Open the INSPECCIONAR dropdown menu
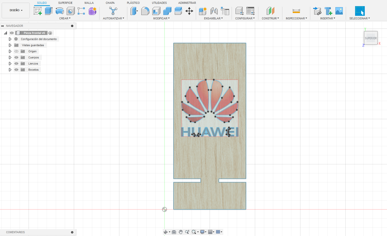This screenshot has height=236, width=387. click(296, 18)
